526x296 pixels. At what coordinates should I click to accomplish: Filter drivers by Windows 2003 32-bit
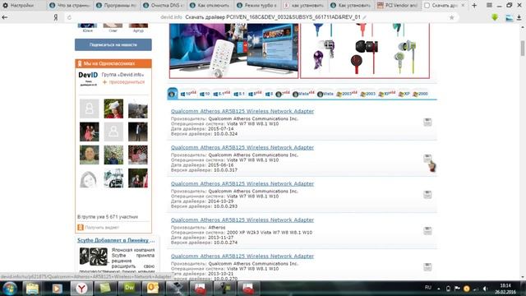click(x=367, y=94)
